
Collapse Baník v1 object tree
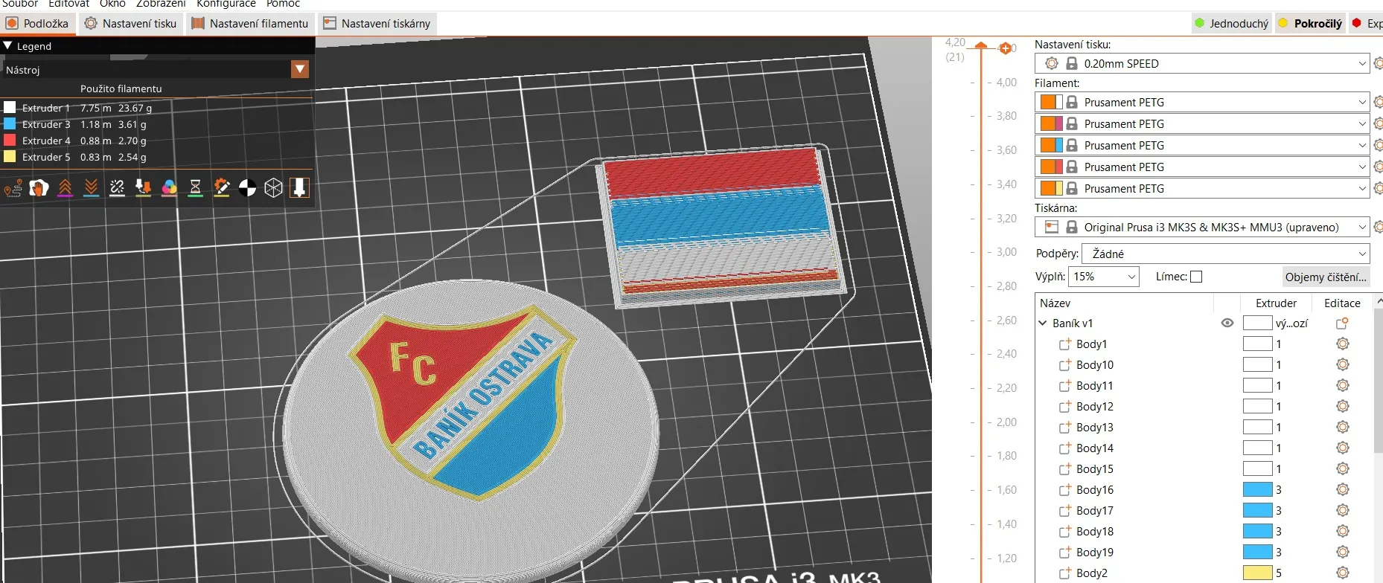(x=1043, y=323)
